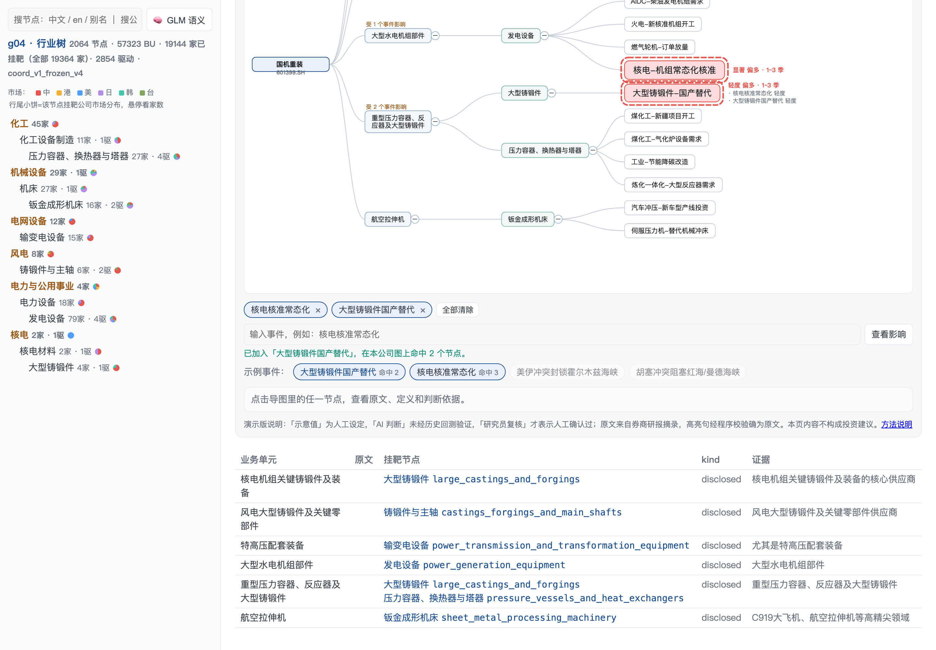
Task: Toggle the 核电核准常态化 example event chip
Action: tap(457, 372)
